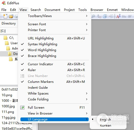
Task: Click the W word wrap toolbar icon
Action: pyautogui.click(x=130, y=17)
